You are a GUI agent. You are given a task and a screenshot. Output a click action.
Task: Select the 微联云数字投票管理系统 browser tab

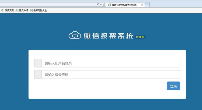tap(126, 5)
